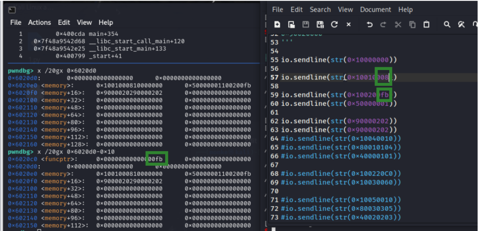The width and height of the screenshot is (478, 231).
Task: Reload the document with the circular arrow
Action: click(334, 25)
